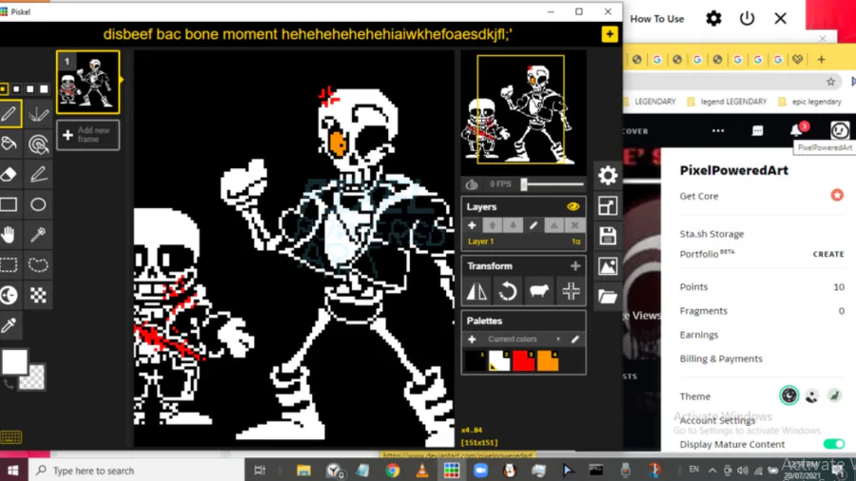This screenshot has height=481, width=856.
Task: Expand the yellow plus beside the title
Action: pos(610,34)
